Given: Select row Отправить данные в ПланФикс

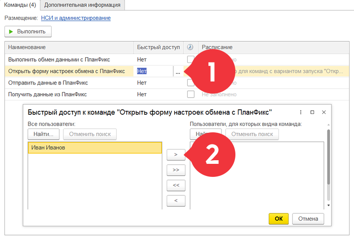Looking at the screenshot, I should point(177,83).
